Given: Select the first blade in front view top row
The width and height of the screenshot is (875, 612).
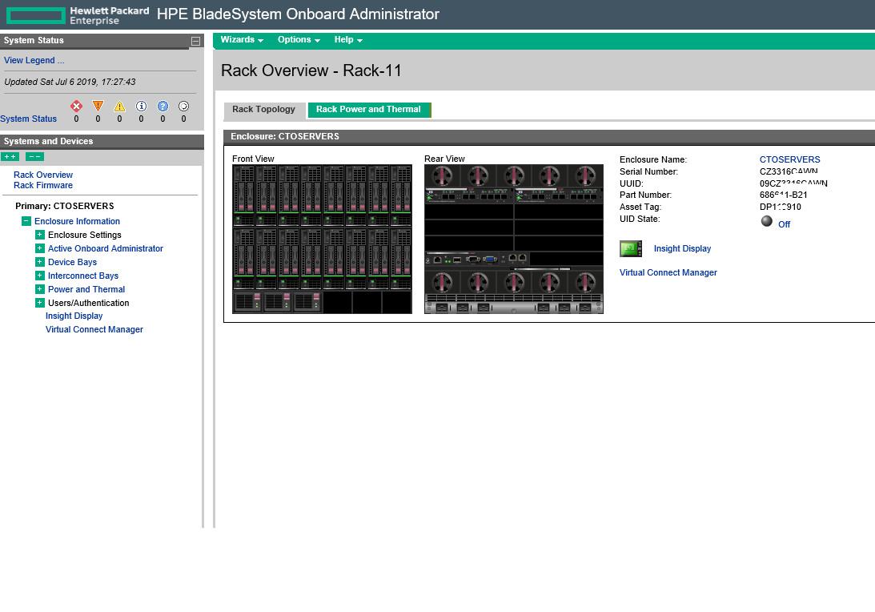Looking at the screenshot, I should point(244,195).
